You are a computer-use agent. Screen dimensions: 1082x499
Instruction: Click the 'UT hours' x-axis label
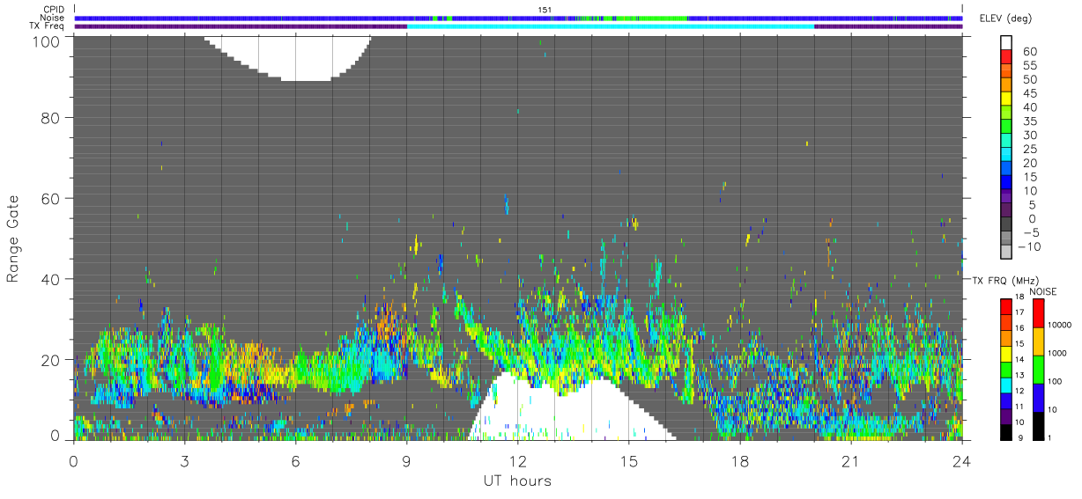pyautogui.click(x=516, y=481)
